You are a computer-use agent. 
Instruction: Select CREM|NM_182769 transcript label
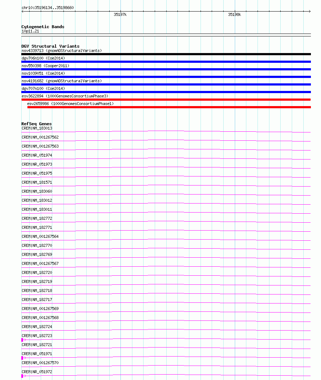pyautogui.click(x=37, y=254)
